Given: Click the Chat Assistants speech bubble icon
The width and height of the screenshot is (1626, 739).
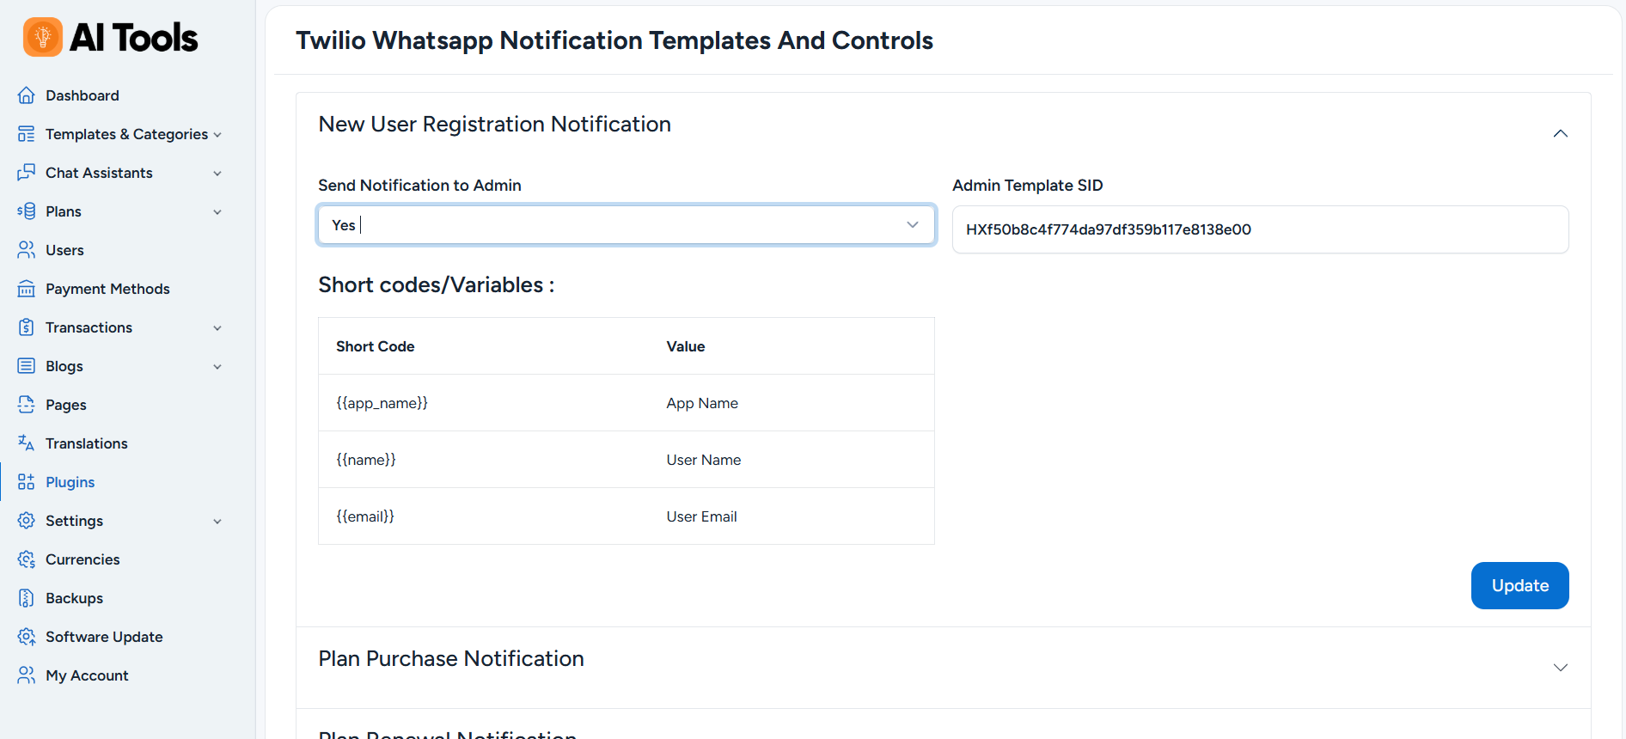Looking at the screenshot, I should click(x=27, y=173).
